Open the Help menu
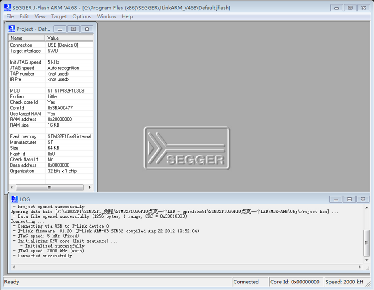374x290 pixels. click(x=127, y=16)
